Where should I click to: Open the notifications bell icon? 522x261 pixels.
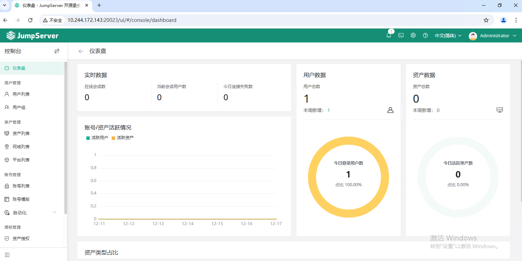389,35
